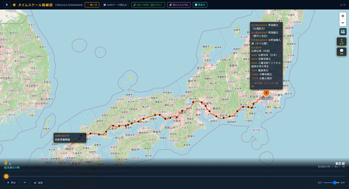Click the destination marker near Fukuoka
The image size is (349, 189).
(x=70, y=146)
